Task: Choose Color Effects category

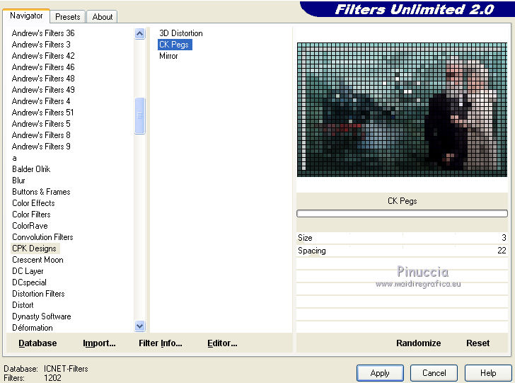Action: click(x=33, y=203)
